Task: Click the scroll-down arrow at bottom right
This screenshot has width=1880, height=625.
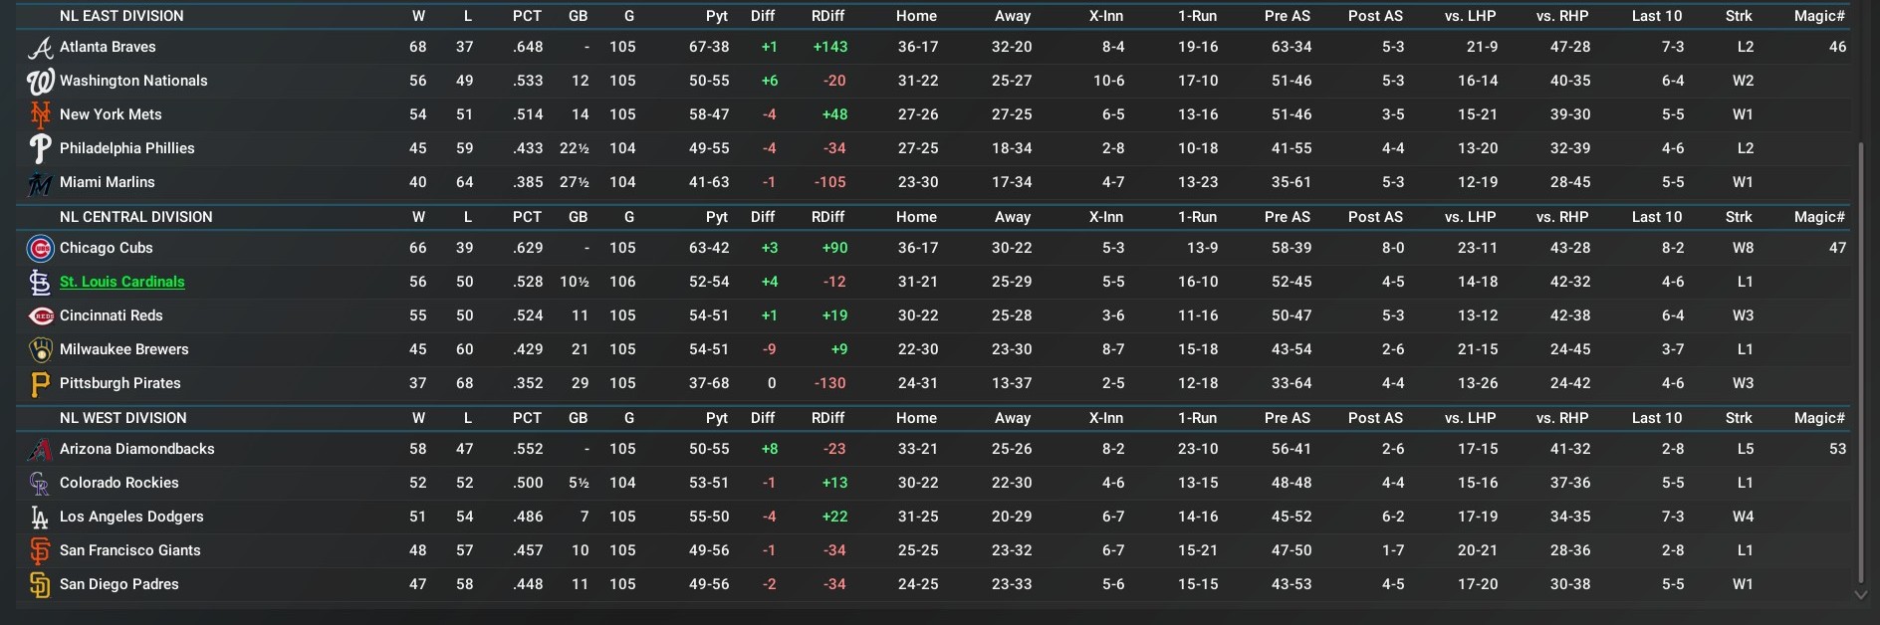Action: pos(1860,594)
